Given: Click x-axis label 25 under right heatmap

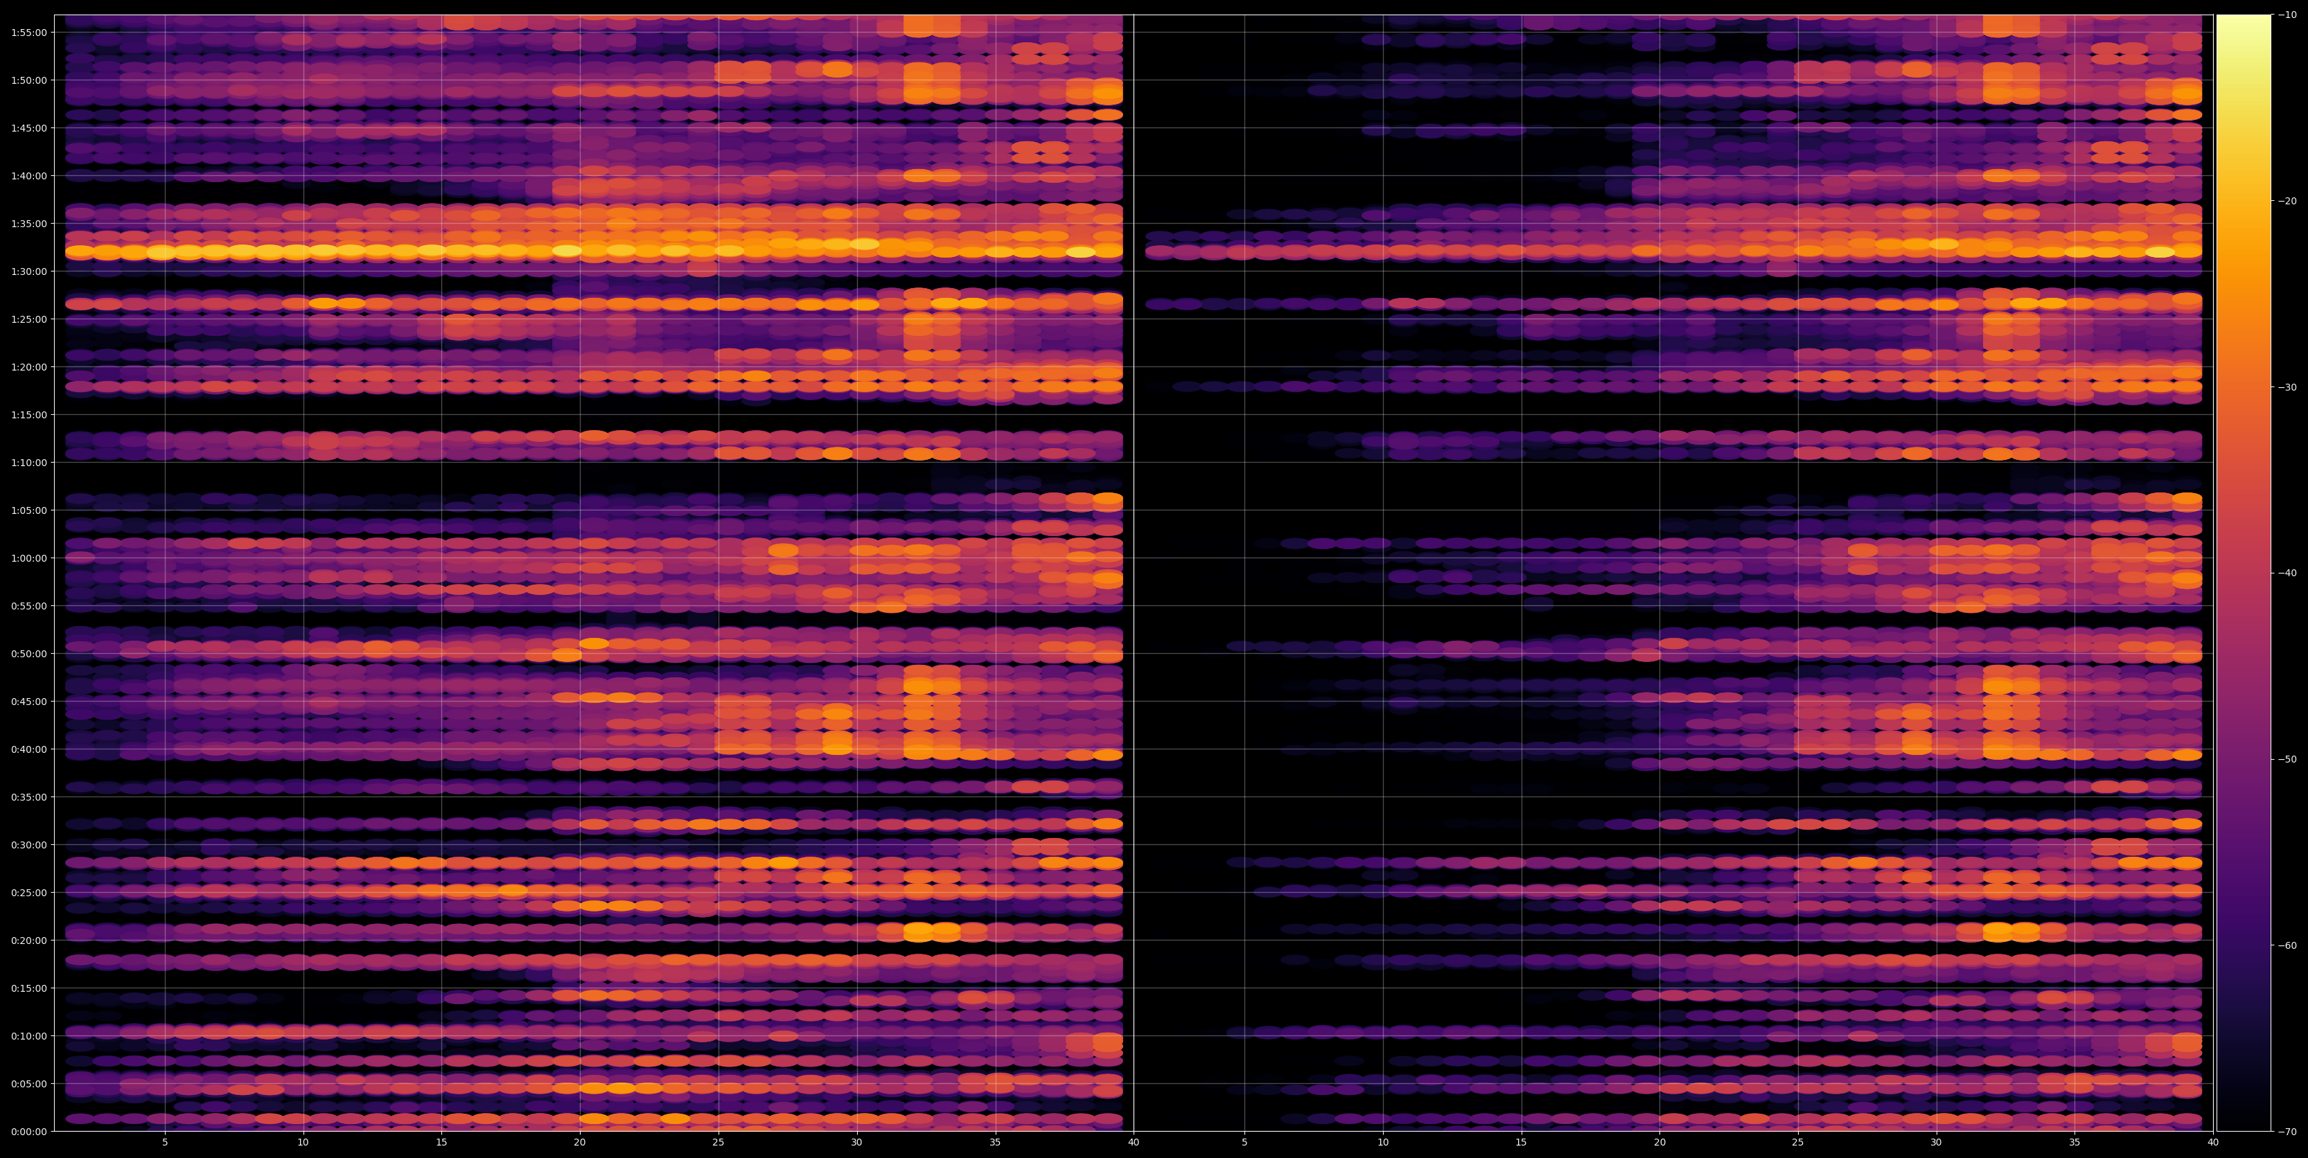Looking at the screenshot, I should [x=1798, y=1142].
